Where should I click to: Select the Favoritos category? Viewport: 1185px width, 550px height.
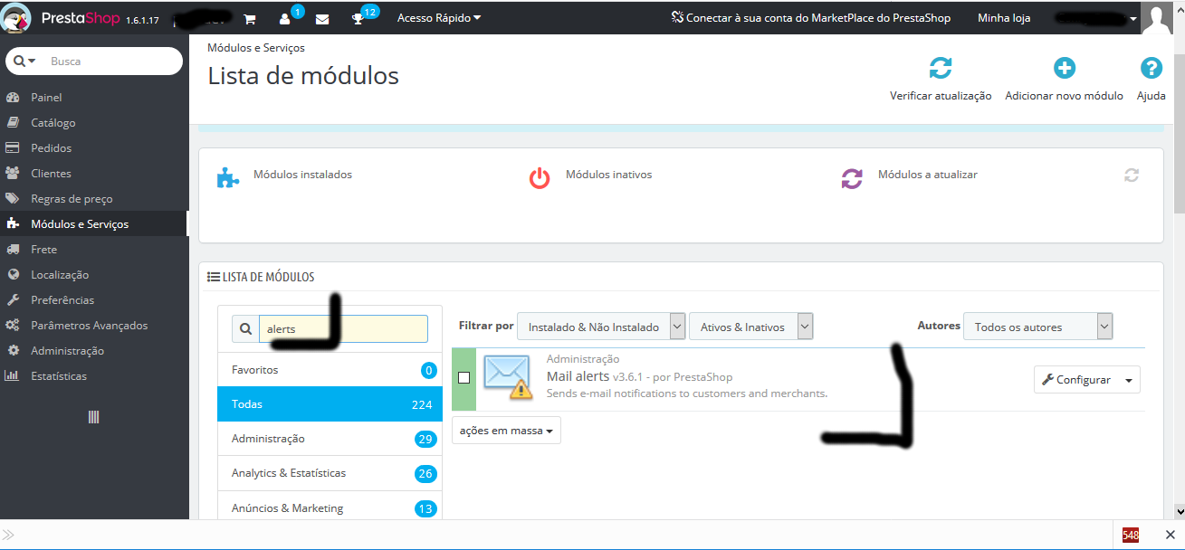click(x=330, y=370)
